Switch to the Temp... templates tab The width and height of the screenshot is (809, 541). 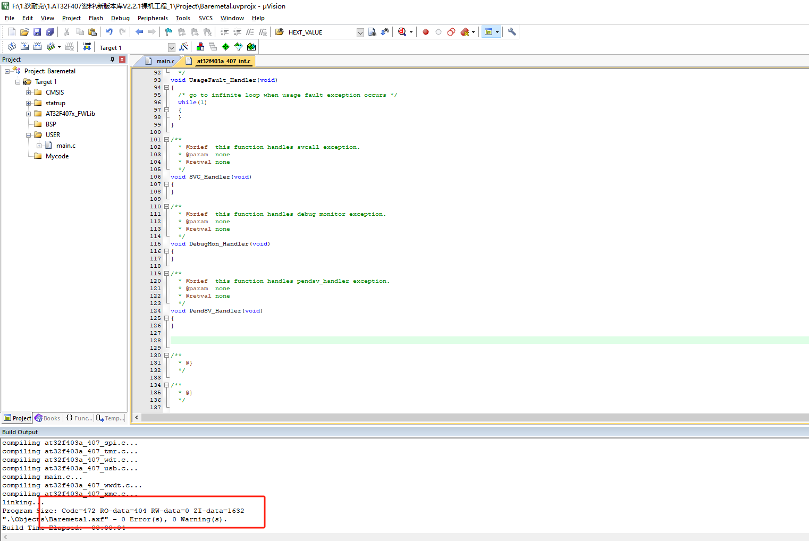(x=110, y=418)
